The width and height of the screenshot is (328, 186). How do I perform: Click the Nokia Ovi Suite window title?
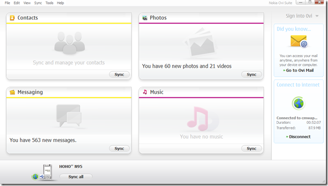point(280,3)
